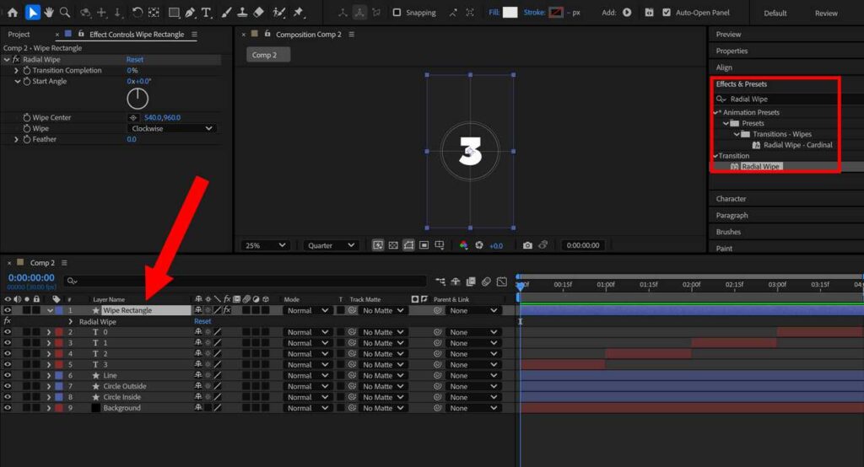Click the Comp 2 breadcrumb button

(x=268, y=55)
